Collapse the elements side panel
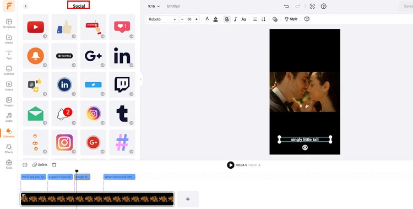The height and width of the screenshot is (209, 413). click(141, 79)
